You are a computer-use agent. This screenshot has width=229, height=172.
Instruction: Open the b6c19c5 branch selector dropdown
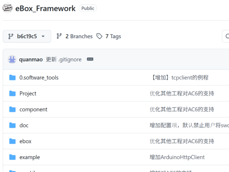point(27,36)
